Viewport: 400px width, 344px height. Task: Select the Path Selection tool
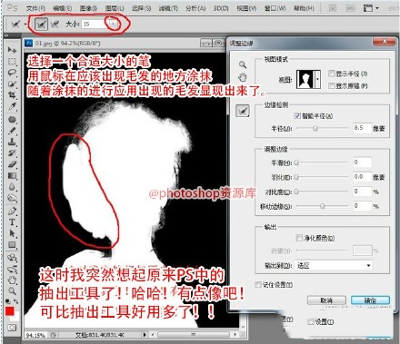(12, 233)
